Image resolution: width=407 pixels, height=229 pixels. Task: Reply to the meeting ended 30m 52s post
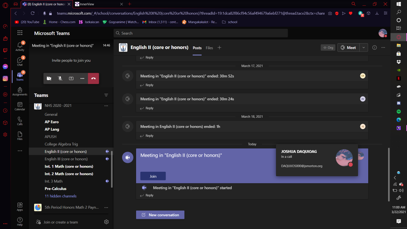[147, 85]
